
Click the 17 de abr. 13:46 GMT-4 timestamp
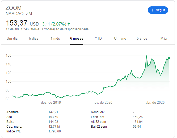23,29
